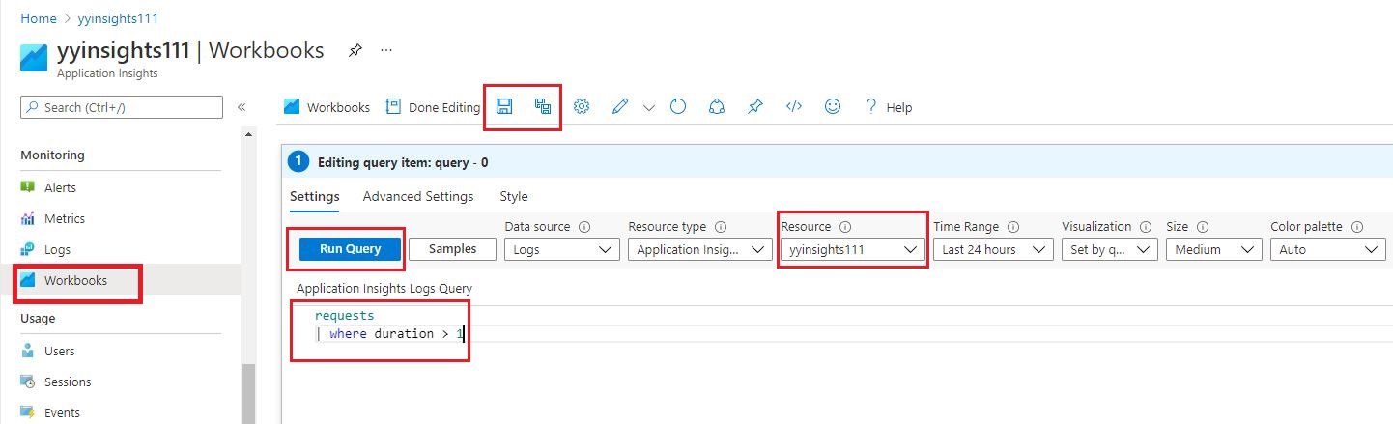Click the Run Query button
Screen dimensions: 1393x424
point(350,249)
